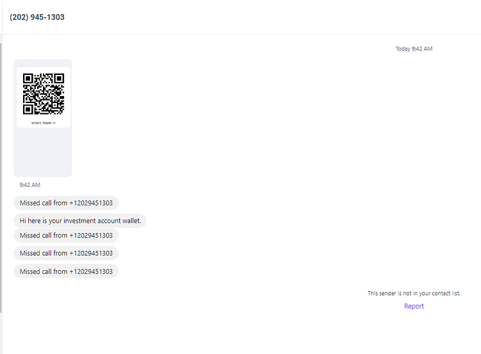Click the vertical scrollbar on the left edge
The width and height of the screenshot is (481, 354).
click(1, 177)
